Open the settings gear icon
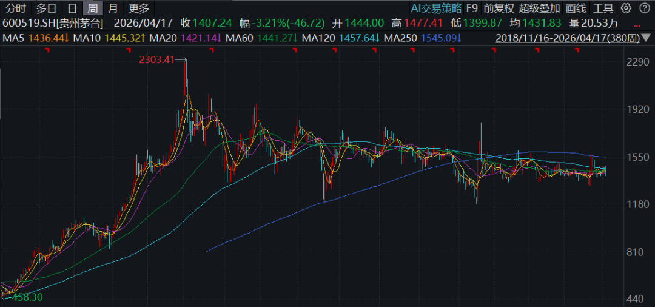655x307 pixels. pyautogui.click(x=625, y=7)
